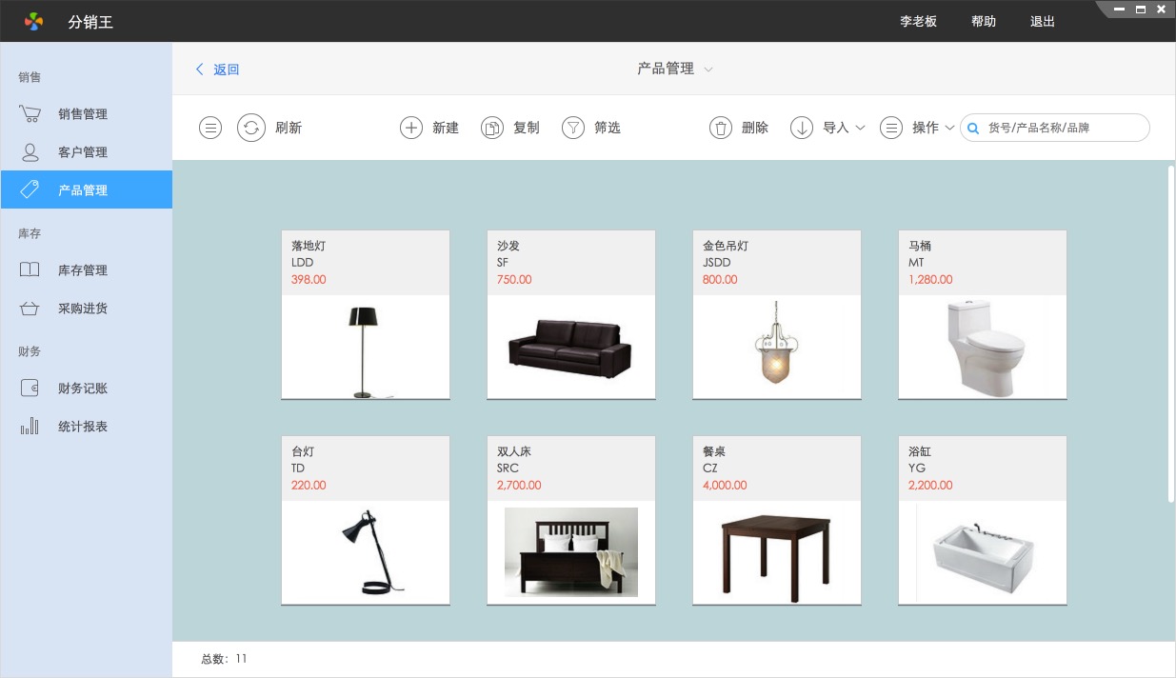
Task: Select the 沙发 sofa product card
Action: click(x=571, y=314)
